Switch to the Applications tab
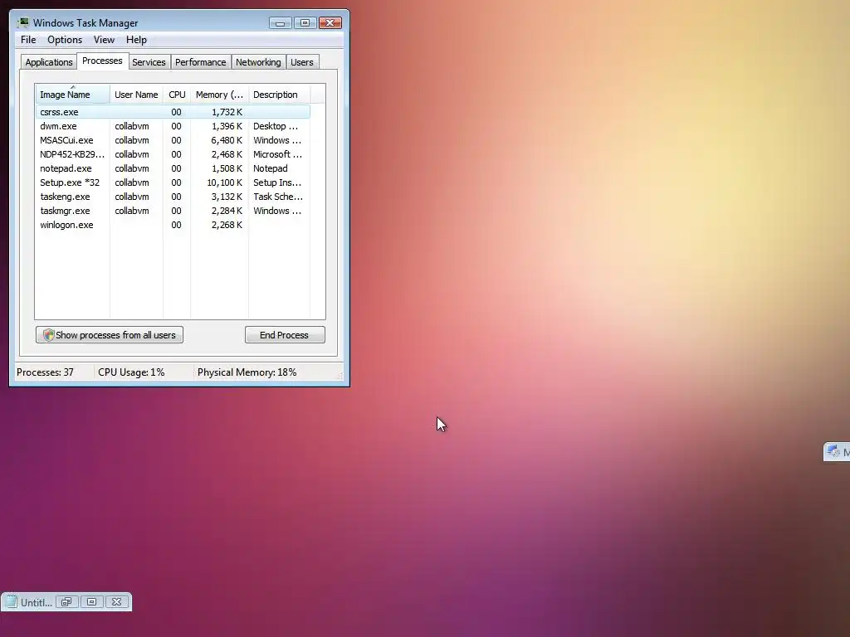The height and width of the screenshot is (637, 850). point(49,62)
